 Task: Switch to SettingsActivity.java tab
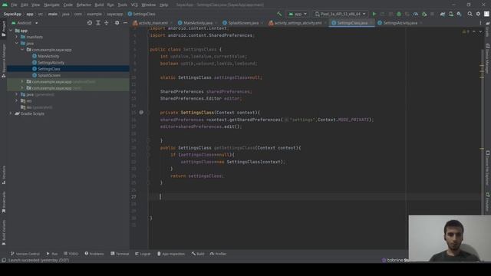pyautogui.click(x=400, y=23)
